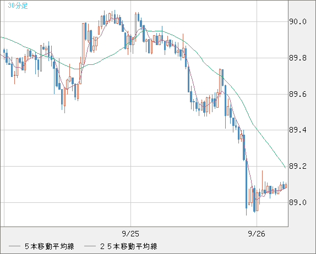Viewport: 316px width, 254px height.
Task: Click the 90.0 price axis label
Action: pos(298,21)
